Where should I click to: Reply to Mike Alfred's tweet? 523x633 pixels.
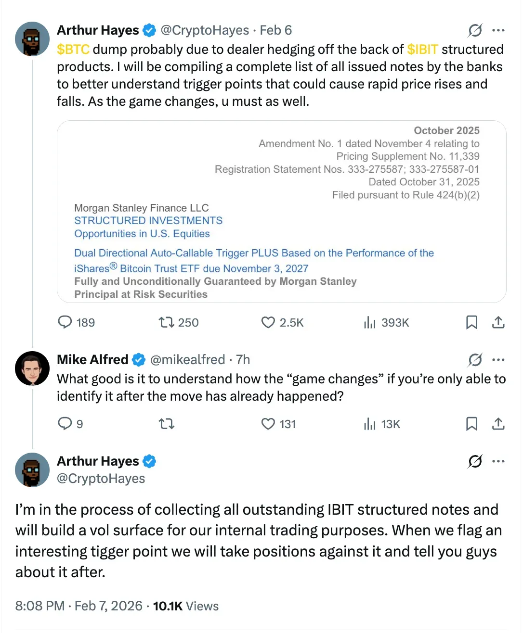pos(65,423)
